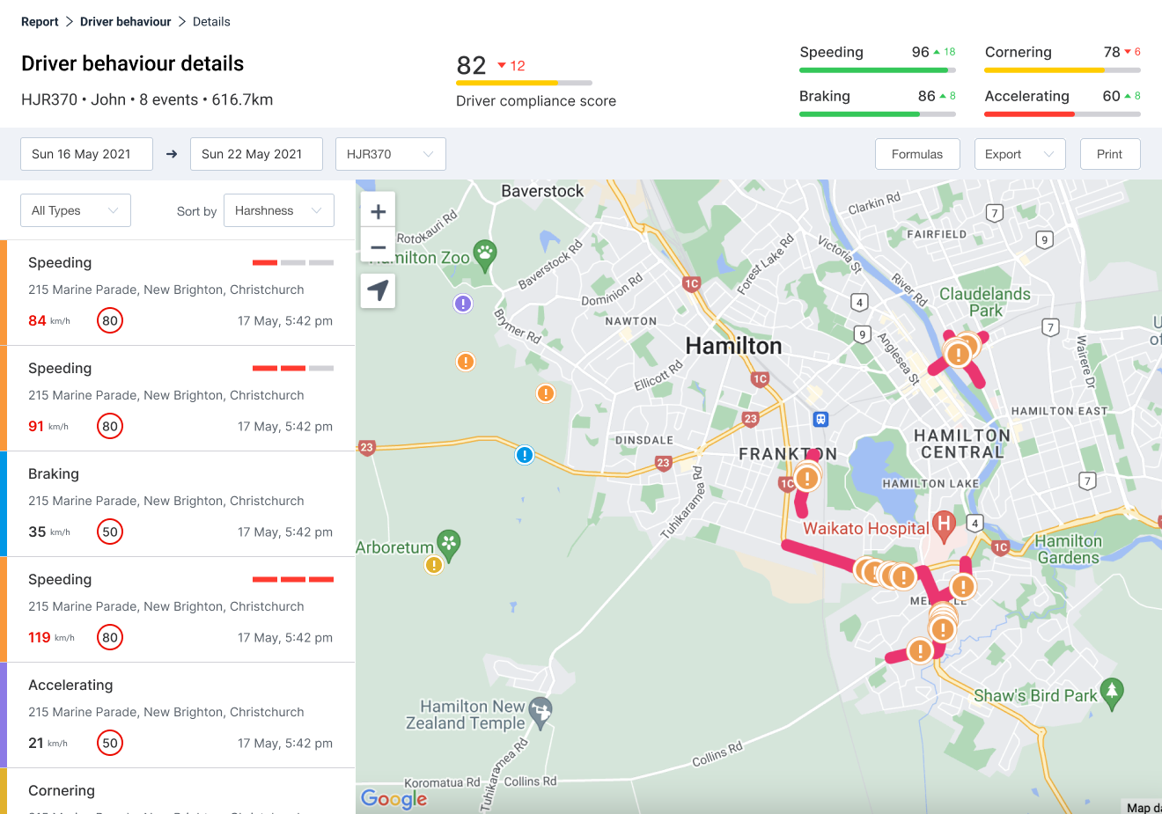
Task: Select the Speeding 91 km/h event
Action: point(178,399)
